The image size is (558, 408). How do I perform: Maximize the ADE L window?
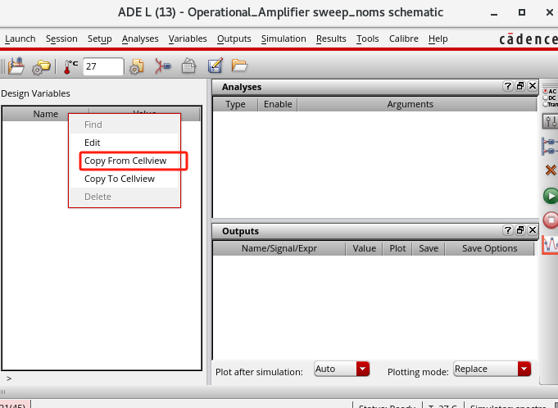522,12
